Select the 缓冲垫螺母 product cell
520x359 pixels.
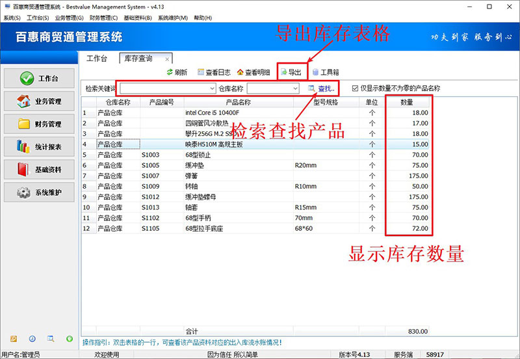click(239, 197)
